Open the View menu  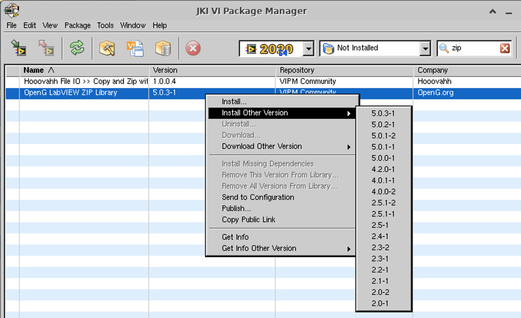(50, 26)
